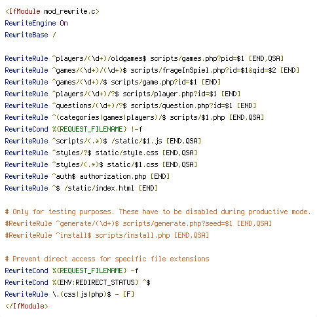Click the REQUEST_FILENAME !-f condition

tap(73, 129)
